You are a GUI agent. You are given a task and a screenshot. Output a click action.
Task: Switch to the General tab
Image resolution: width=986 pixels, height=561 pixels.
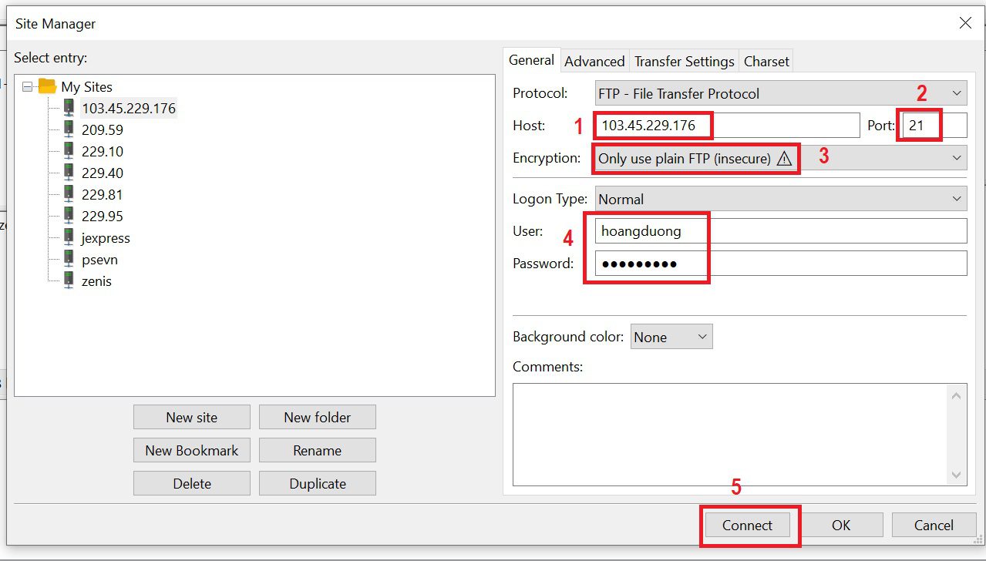point(531,60)
